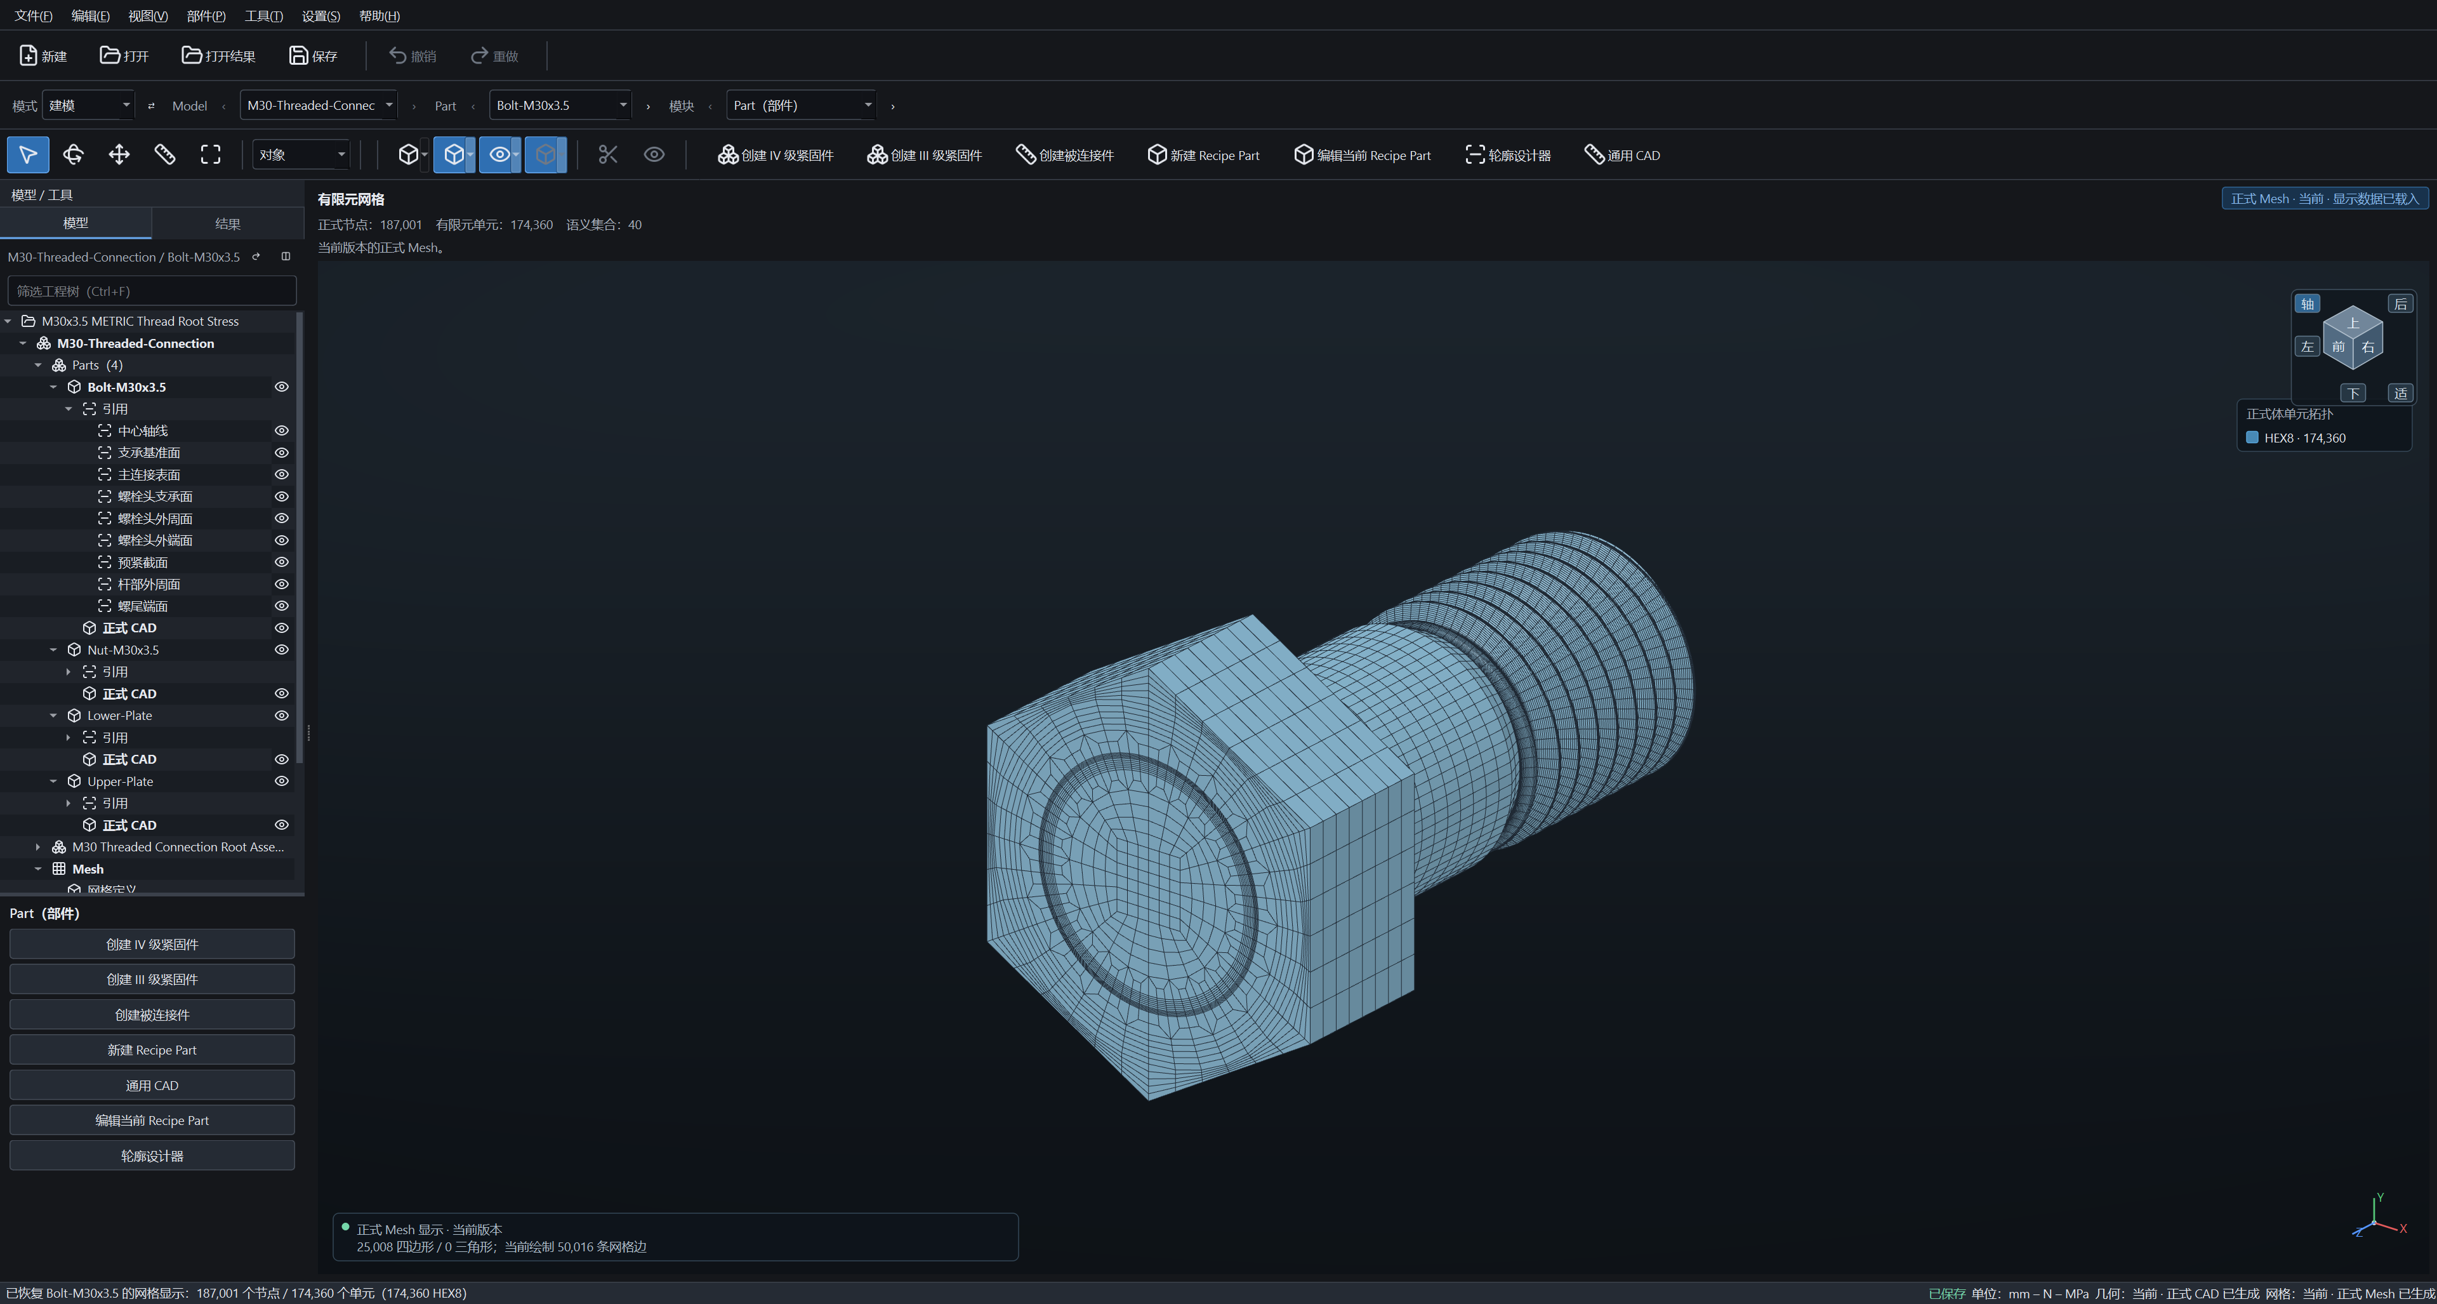Toggle visibility of Upper-Plate part
Screen dimensions: 2437x1304
(281, 782)
